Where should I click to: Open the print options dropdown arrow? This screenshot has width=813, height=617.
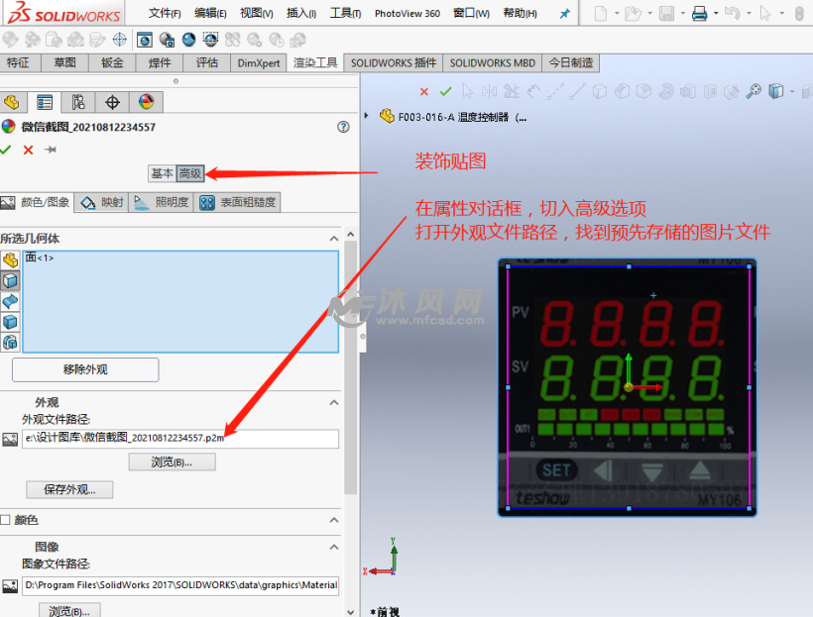[716, 14]
